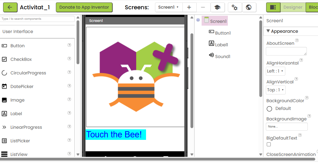Click the back arrow button

[x=10, y=7]
